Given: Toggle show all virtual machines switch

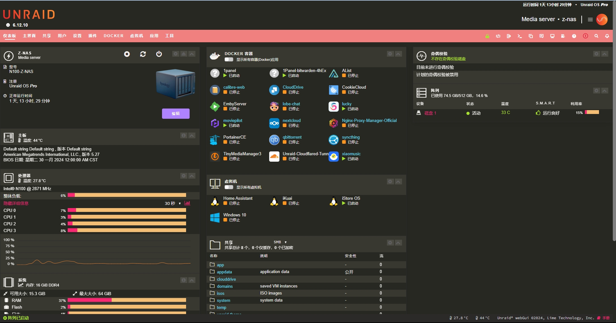Looking at the screenshot, I should point(229,187).
